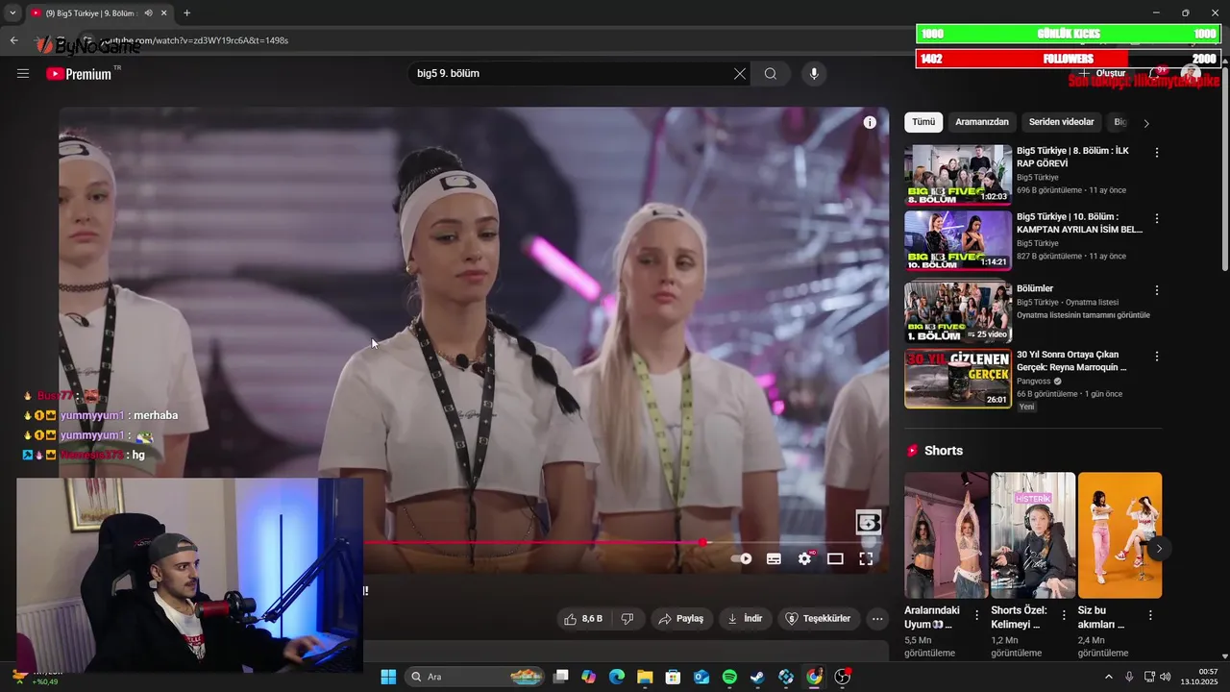This screenshot has width=1230, height=692.
Task: Clear the search box text
Action: [x=740, y=73]
